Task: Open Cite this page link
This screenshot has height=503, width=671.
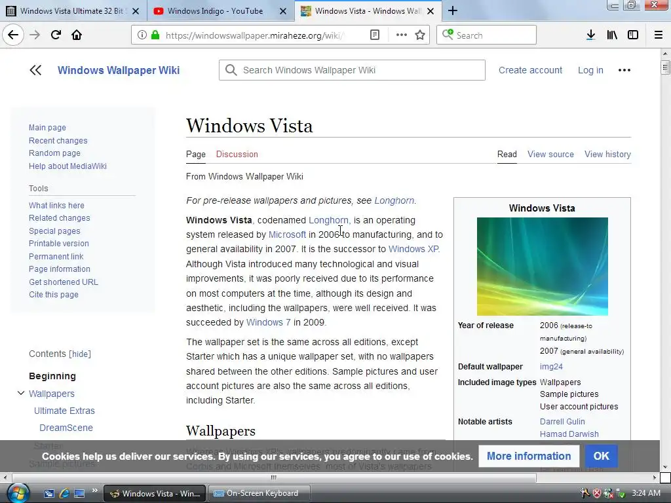Action: tap(54, 294)
